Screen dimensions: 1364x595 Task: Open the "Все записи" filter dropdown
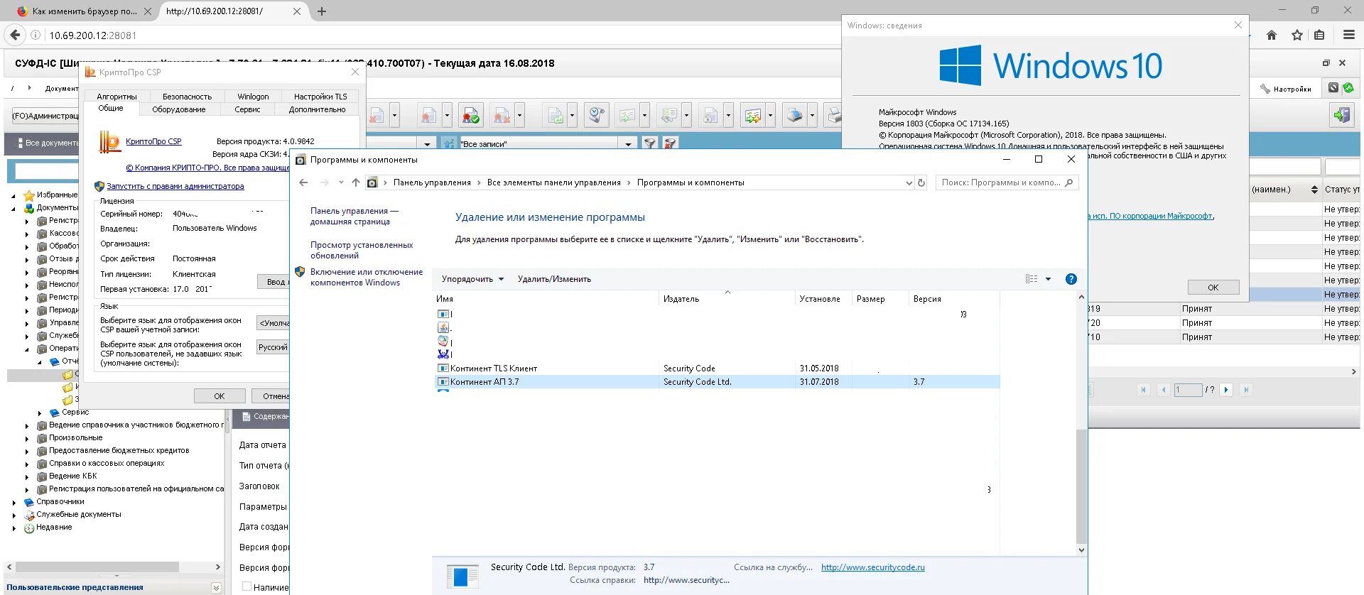[628, 143]
